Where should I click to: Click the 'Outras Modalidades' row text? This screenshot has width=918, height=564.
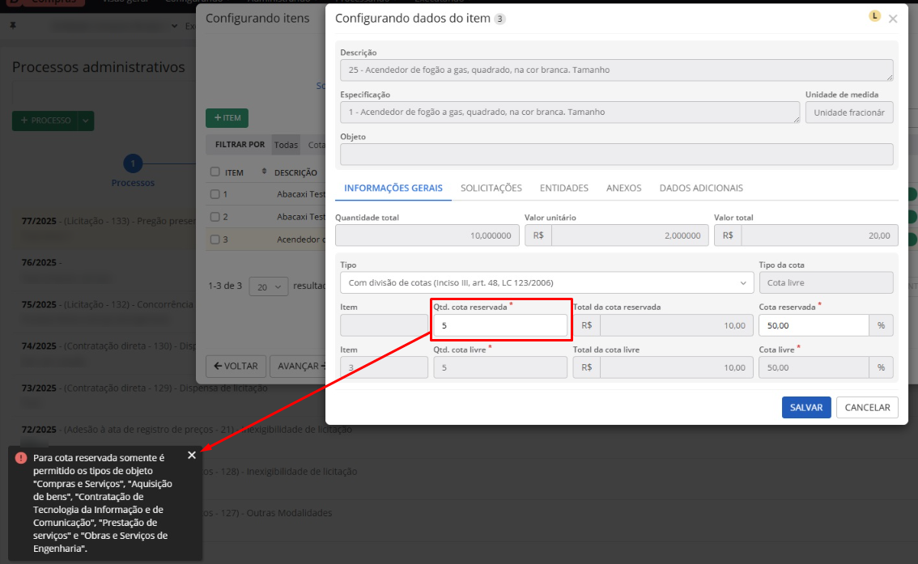click(289, 513)
